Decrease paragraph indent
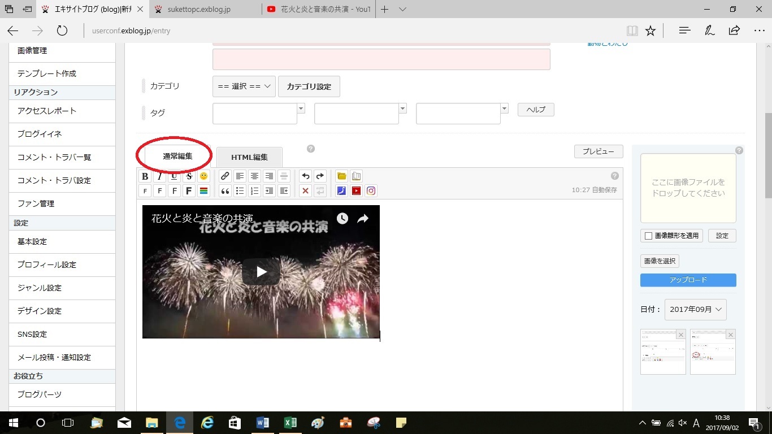The height and width of the screenshot is (434, 772). click(x=284, y=191)
